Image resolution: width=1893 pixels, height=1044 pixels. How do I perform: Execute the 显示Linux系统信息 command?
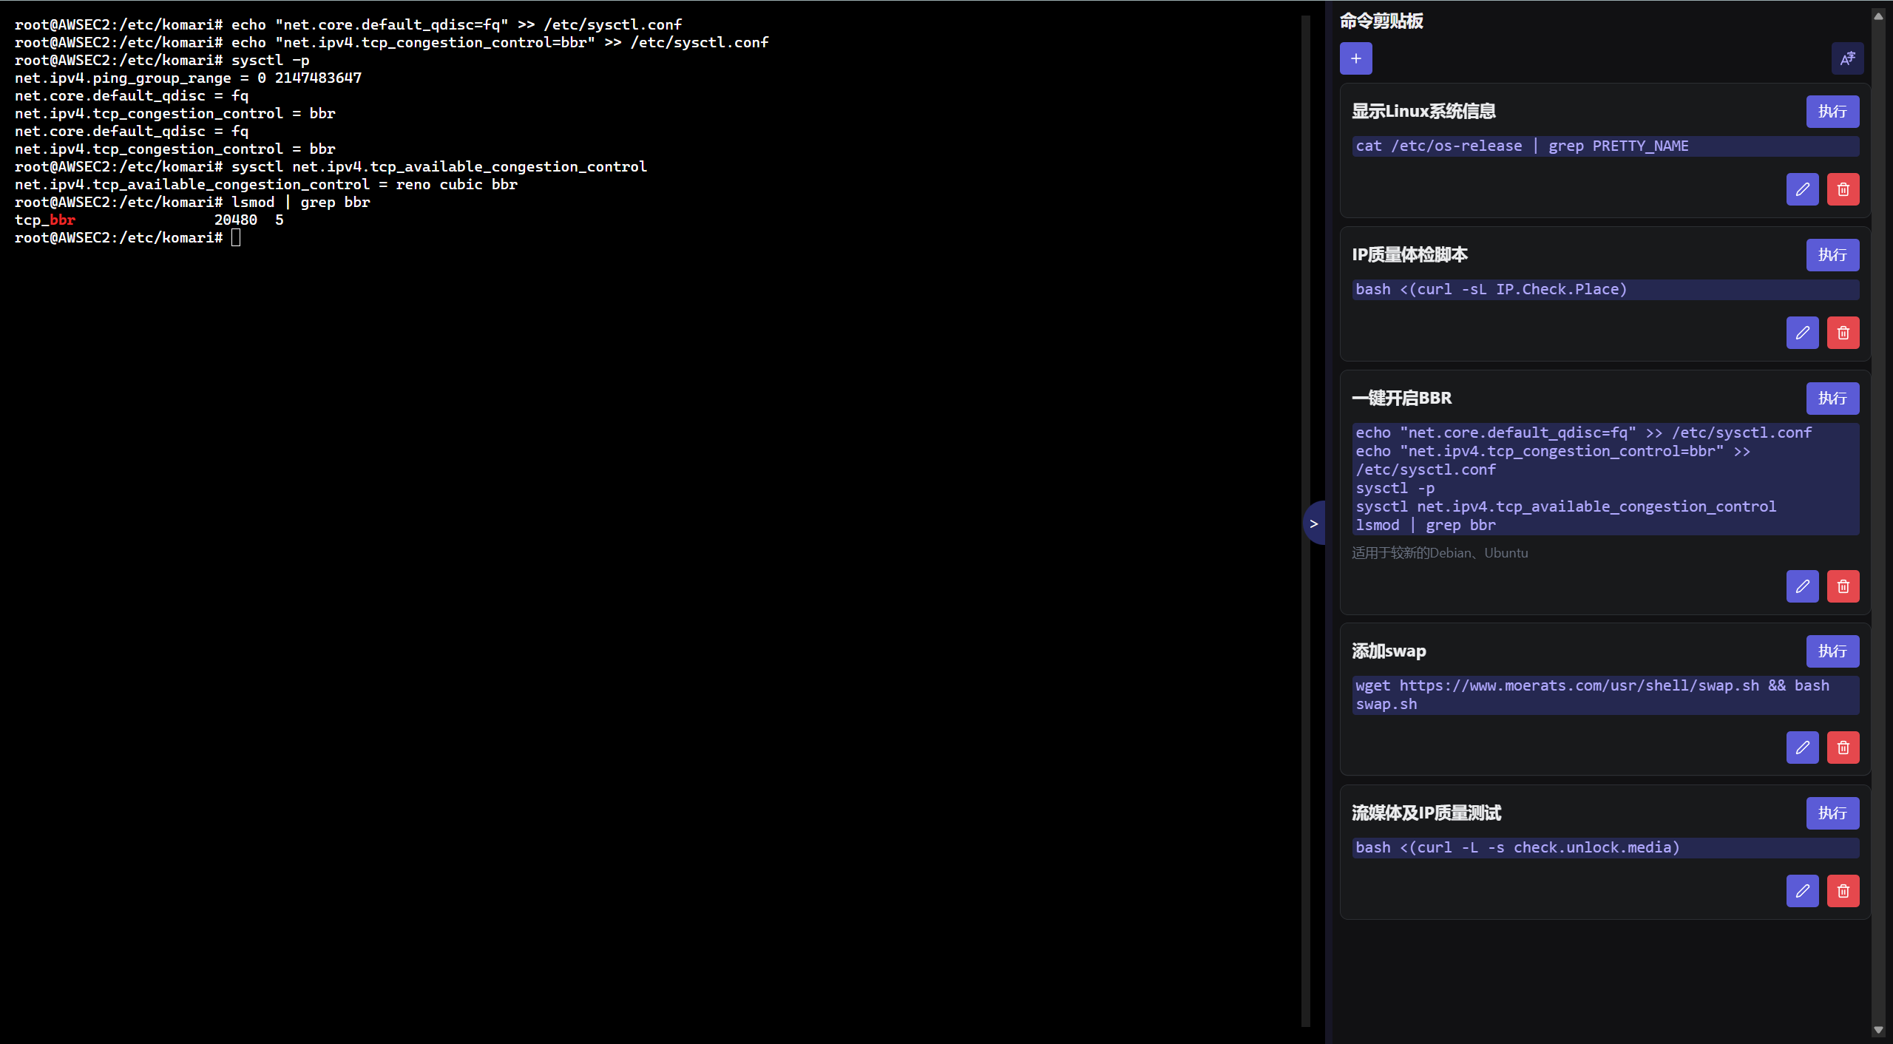pyautogui.click(x=1832, y=112)
